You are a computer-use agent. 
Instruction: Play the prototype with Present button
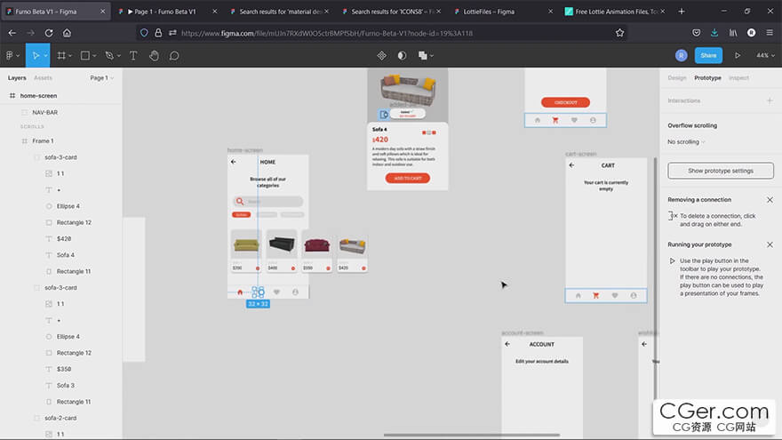[737, 55]
